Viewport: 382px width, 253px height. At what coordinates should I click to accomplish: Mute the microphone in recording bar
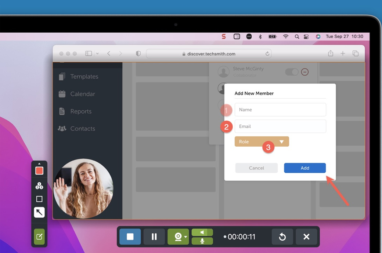[202, 241]
